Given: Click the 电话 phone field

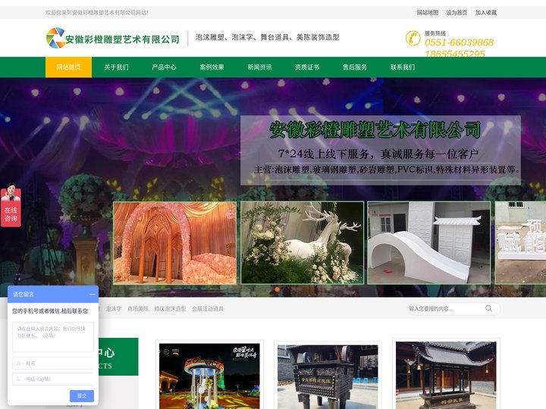Looking at the screenshot, I should coord(53,379).
